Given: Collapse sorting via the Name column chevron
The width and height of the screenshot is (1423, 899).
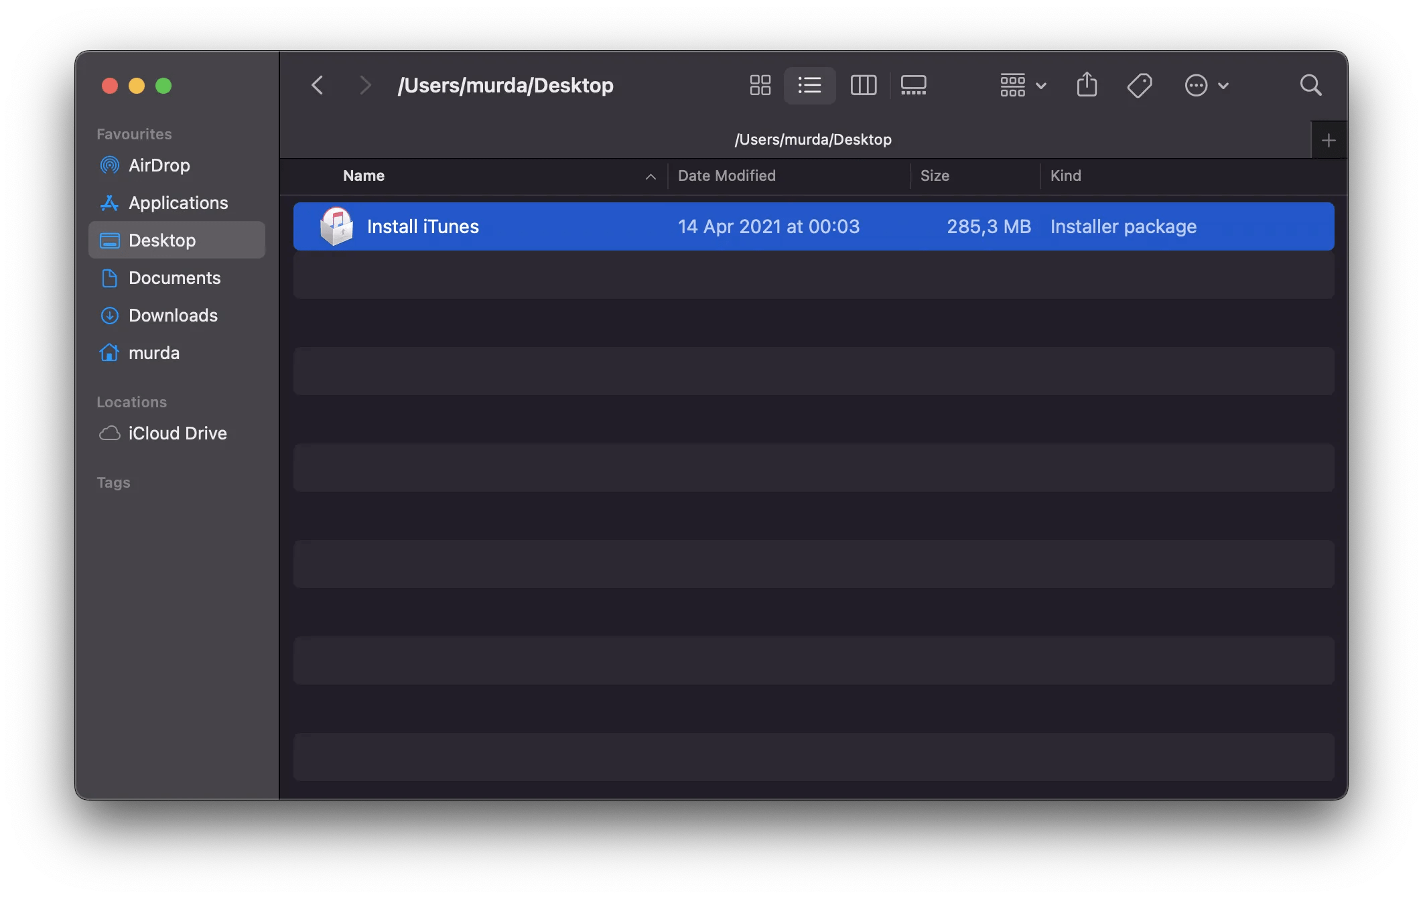Looking at the screenshot, I should coord(650,176).
